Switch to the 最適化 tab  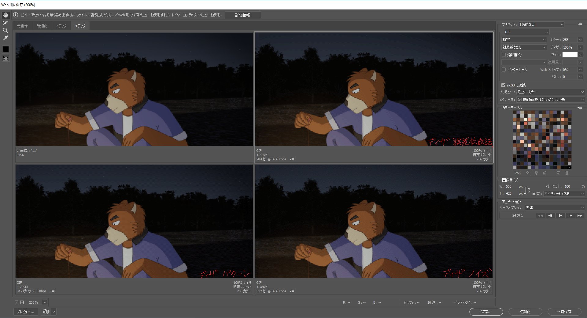42,26
